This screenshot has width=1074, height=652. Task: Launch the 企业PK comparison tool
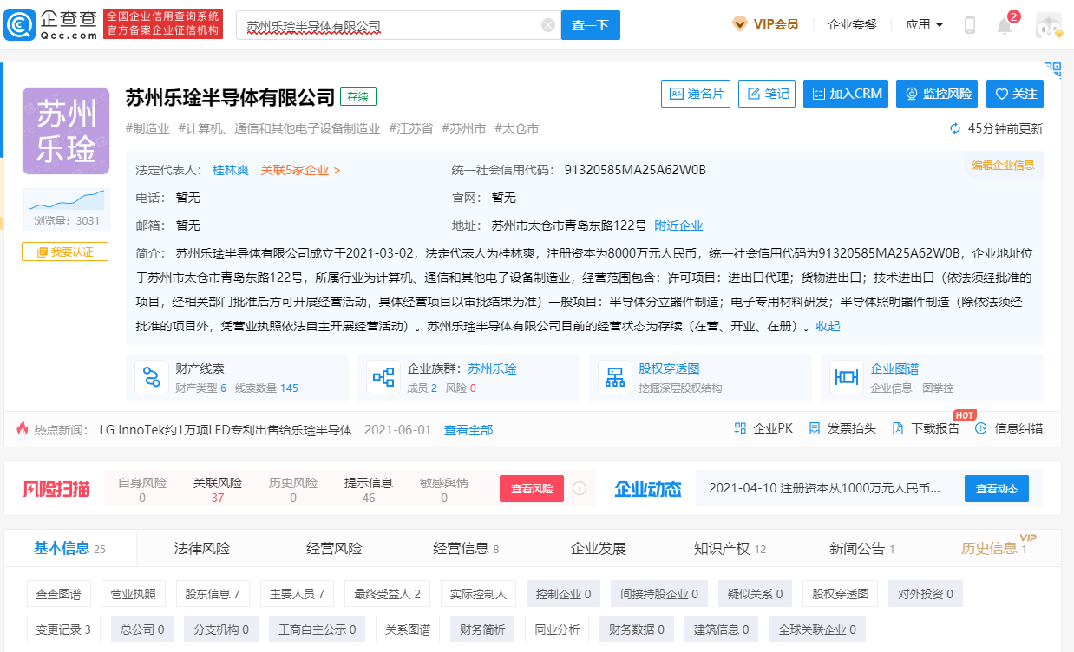coord(763,428)
